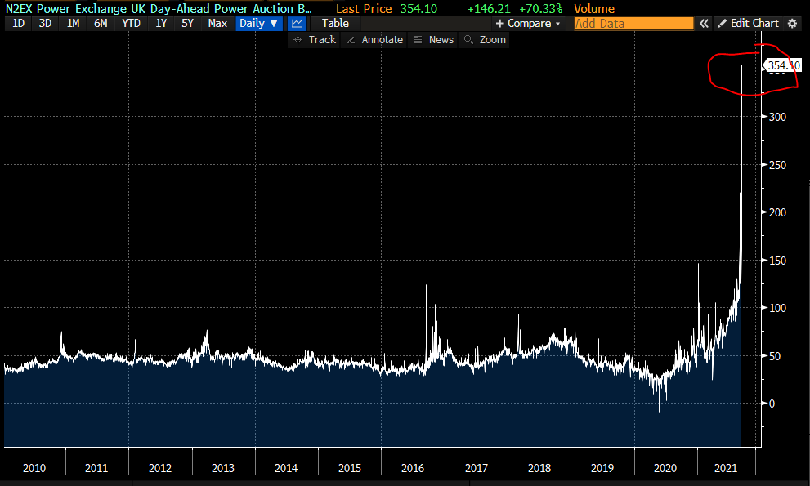Select the YTD time range
Image resolution: width=810 pixels, height=486 pixels.
tap(132, 23)
